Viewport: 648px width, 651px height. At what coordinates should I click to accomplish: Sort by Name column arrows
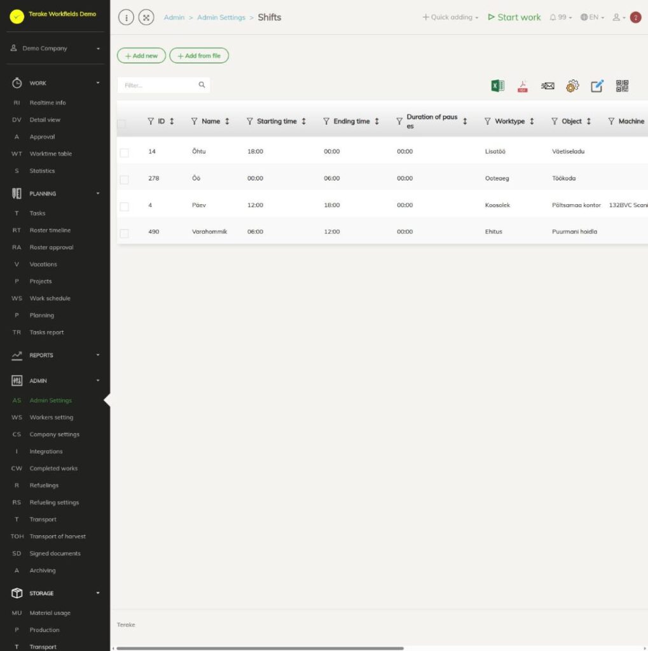point(227,121)
